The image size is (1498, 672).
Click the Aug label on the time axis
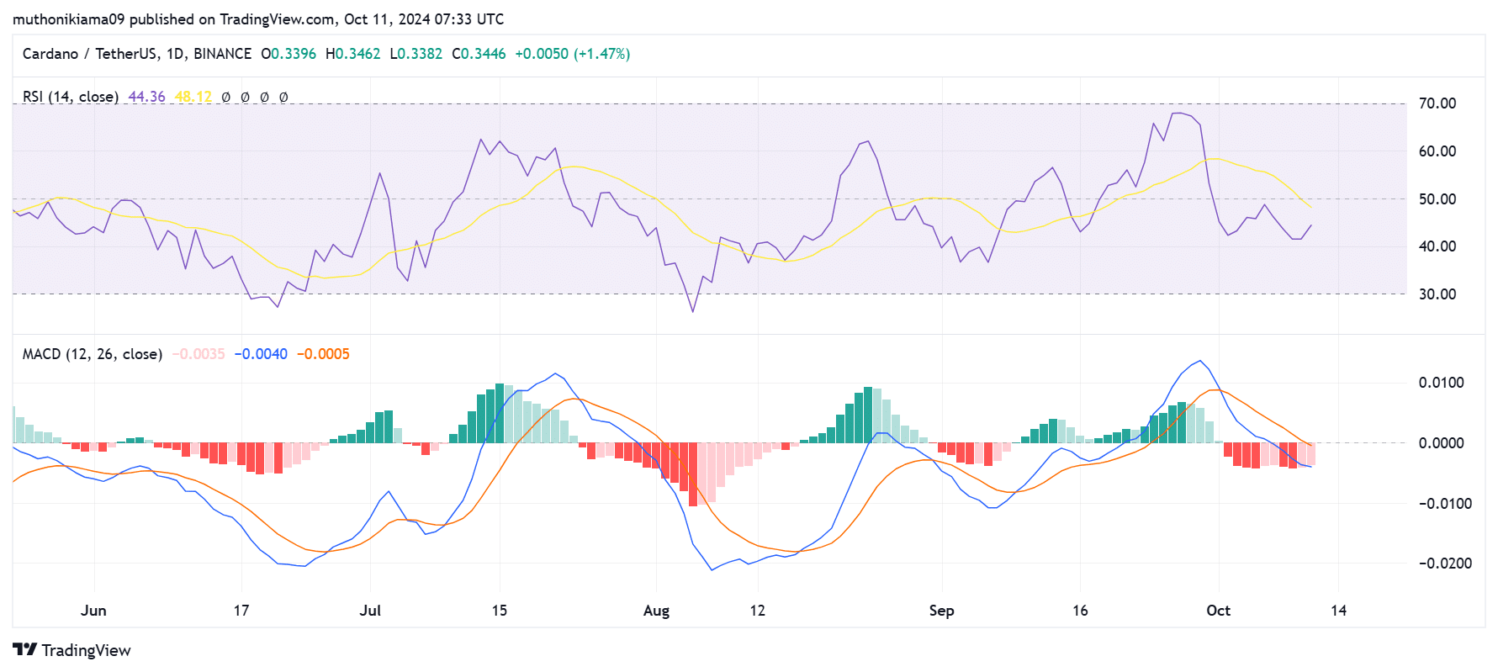pyautogui.click(x=656, y=611)
